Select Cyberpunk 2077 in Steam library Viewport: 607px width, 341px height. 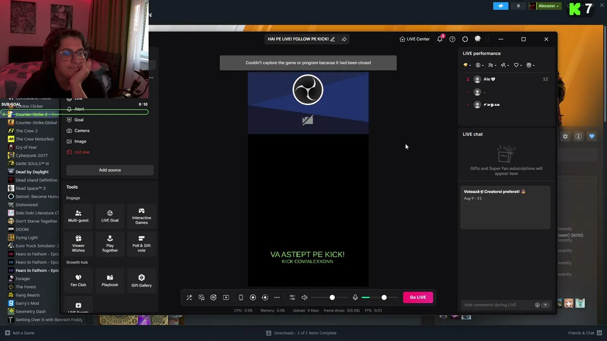31,155
